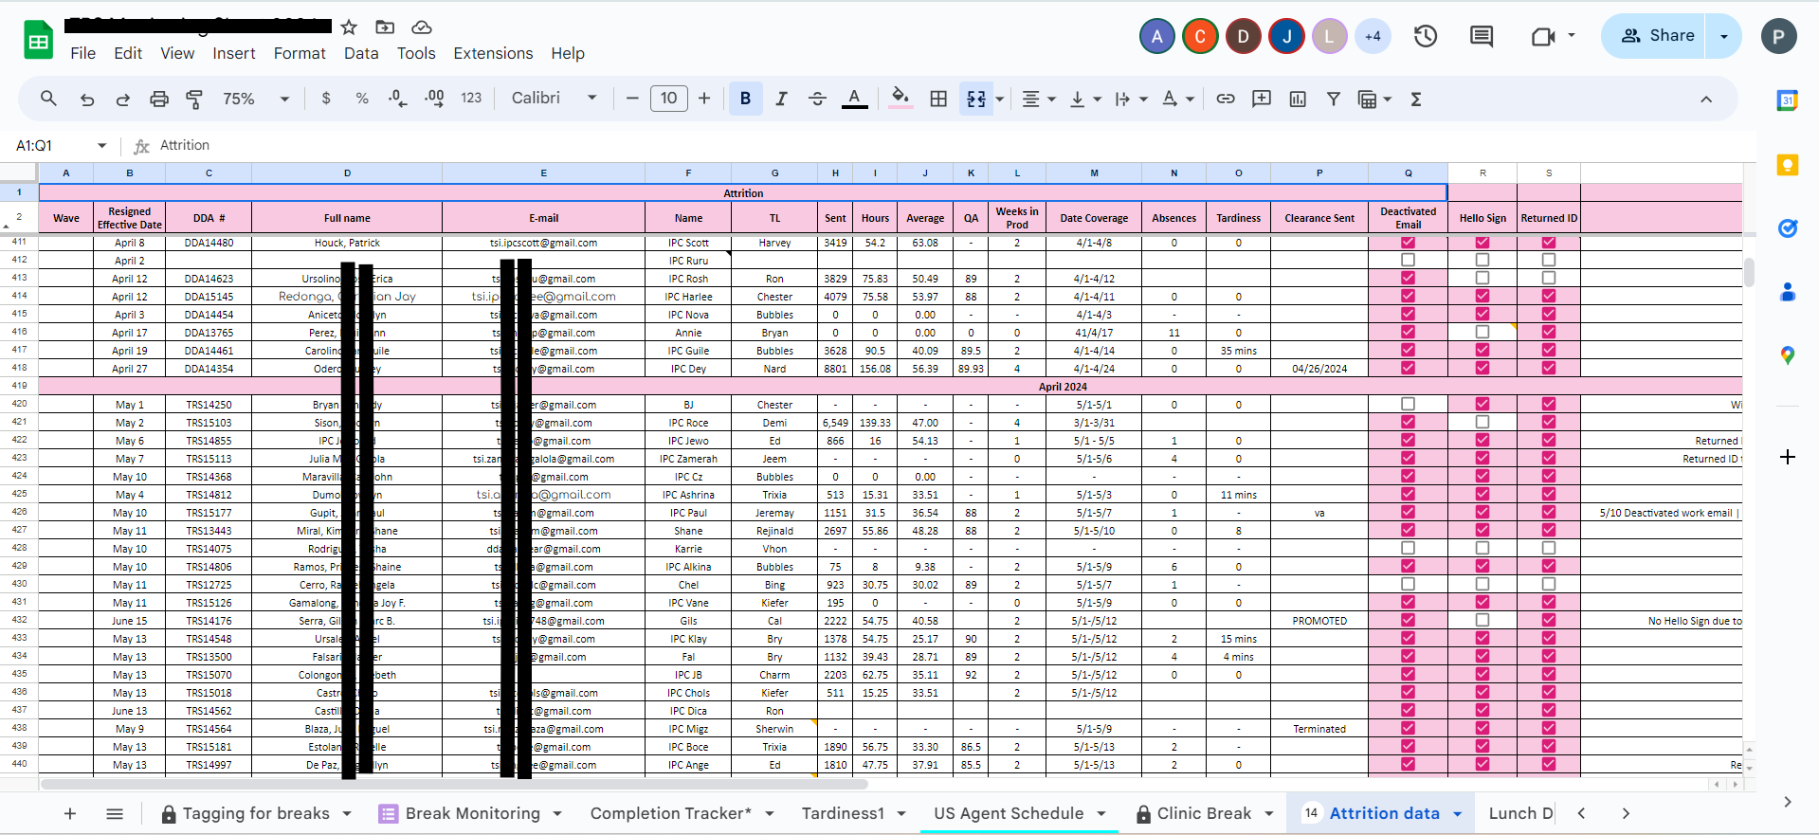Switch to US Agent Schedule tab
This screenshot has width=1819, height=835.
pyautogui.click(x=1008, y=813)
